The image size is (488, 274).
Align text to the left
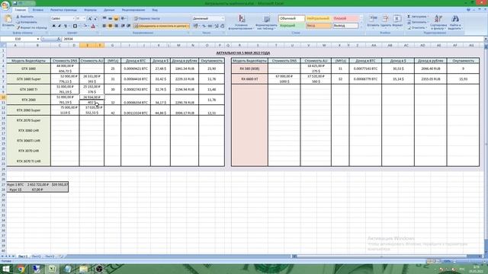pos(104,26)
